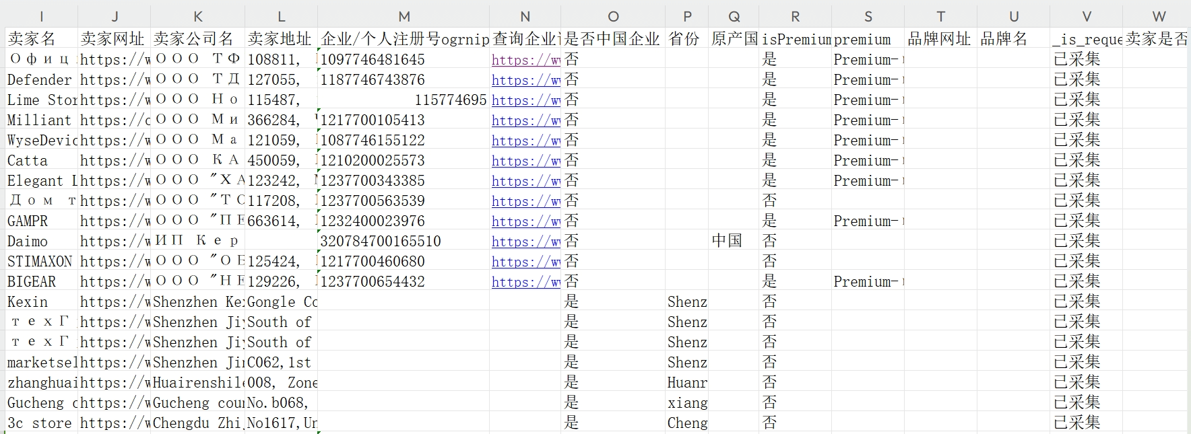
Task: Select the Cheng province cell
Action: point(687,423)
